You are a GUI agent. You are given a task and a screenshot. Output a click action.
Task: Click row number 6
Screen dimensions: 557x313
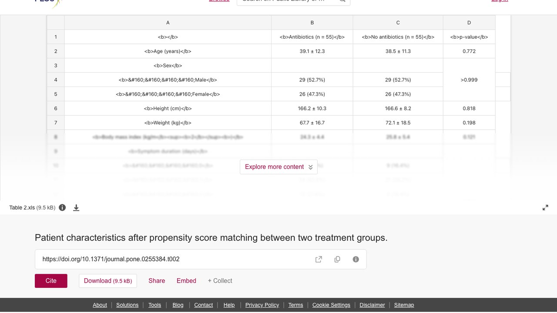56,109
